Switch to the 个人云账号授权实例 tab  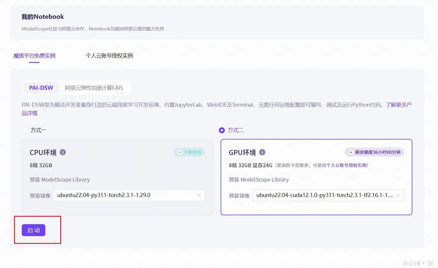(x=109, y=55)
